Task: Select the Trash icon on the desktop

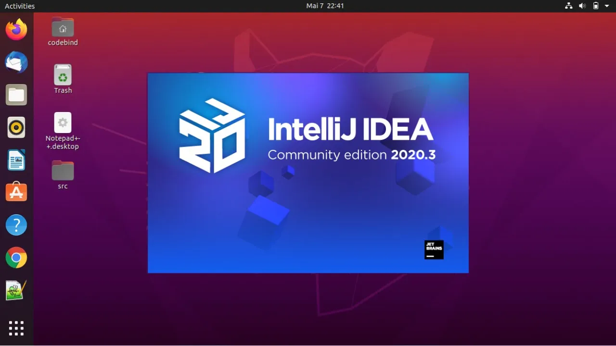Action: (x=63, y=79)
